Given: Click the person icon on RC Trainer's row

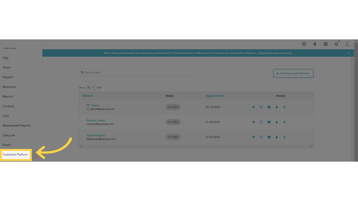Looking at the screenshot, I should click(277, 107).
